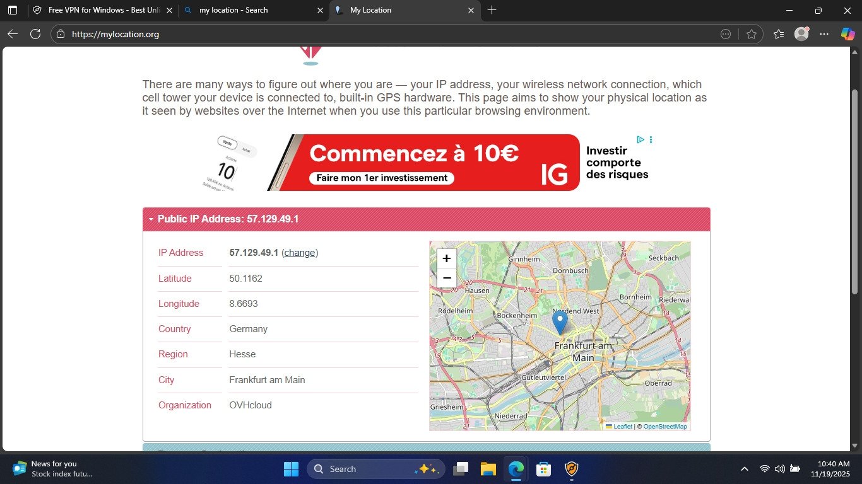
Task: Switch to the Free VPN for Windows tab
Action: click(101, 10)
